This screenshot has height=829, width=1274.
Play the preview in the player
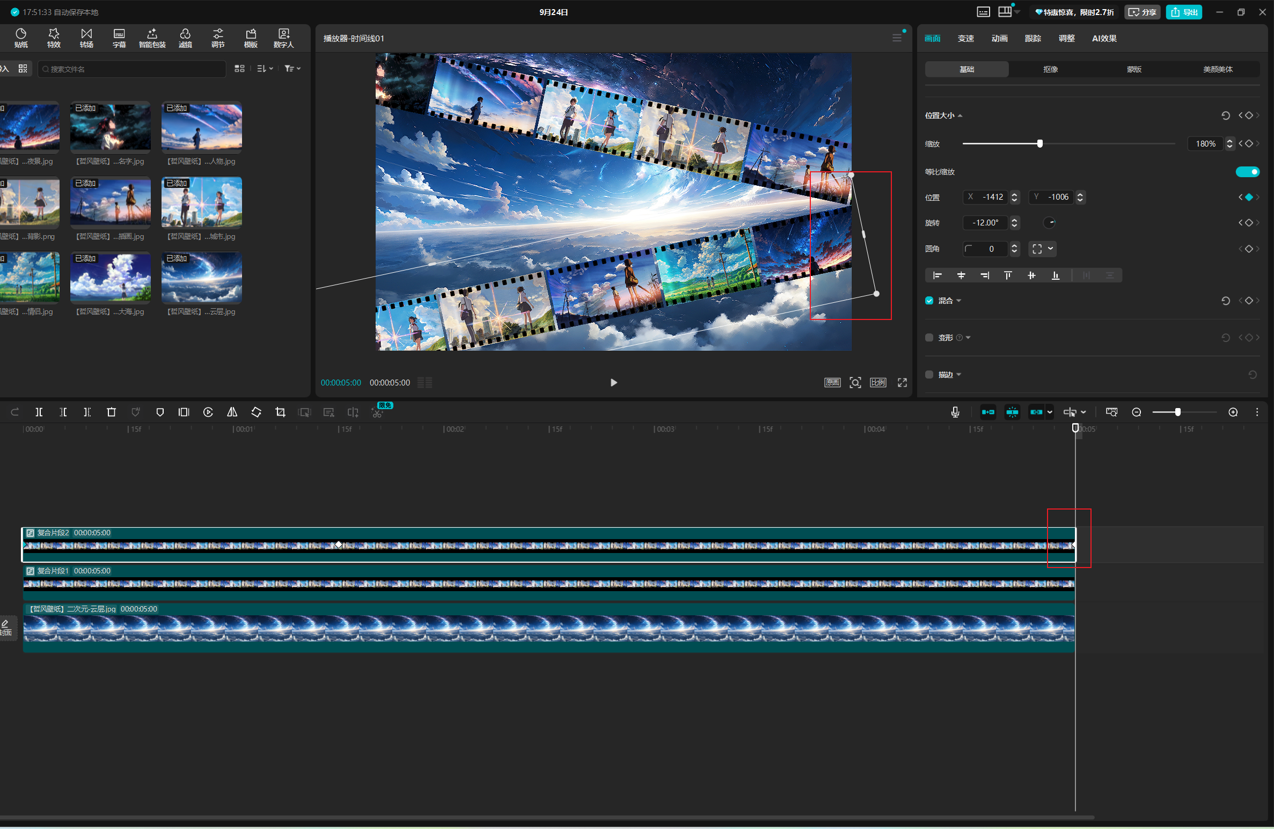pyautogui.click(x=613, y=382)
